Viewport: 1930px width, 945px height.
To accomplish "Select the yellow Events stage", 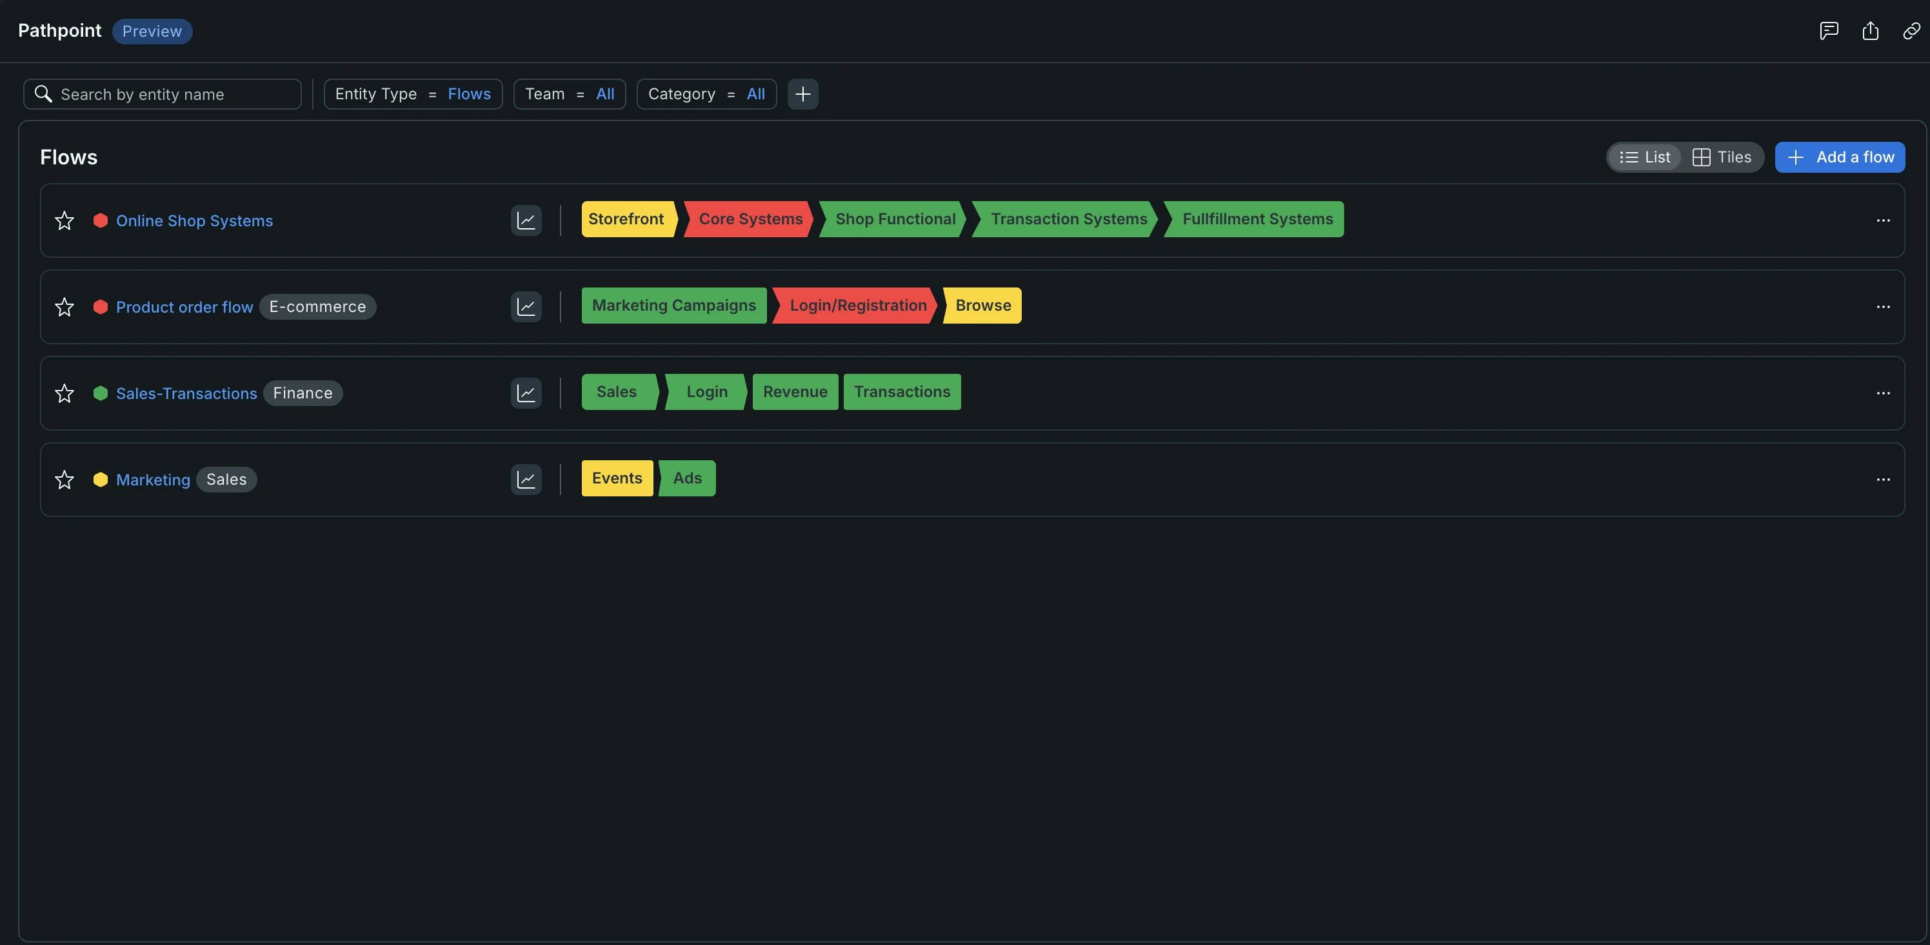I will (x=617, y=478).
